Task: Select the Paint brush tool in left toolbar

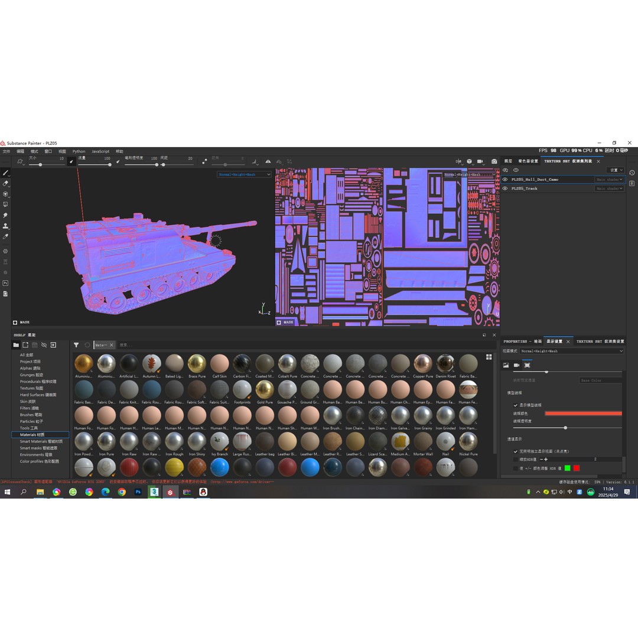Action: [5, 173]
